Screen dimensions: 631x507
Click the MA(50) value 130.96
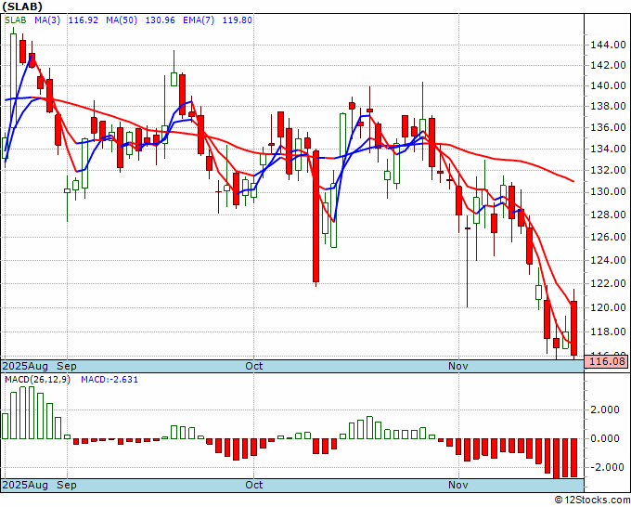(x=161, y=20)
